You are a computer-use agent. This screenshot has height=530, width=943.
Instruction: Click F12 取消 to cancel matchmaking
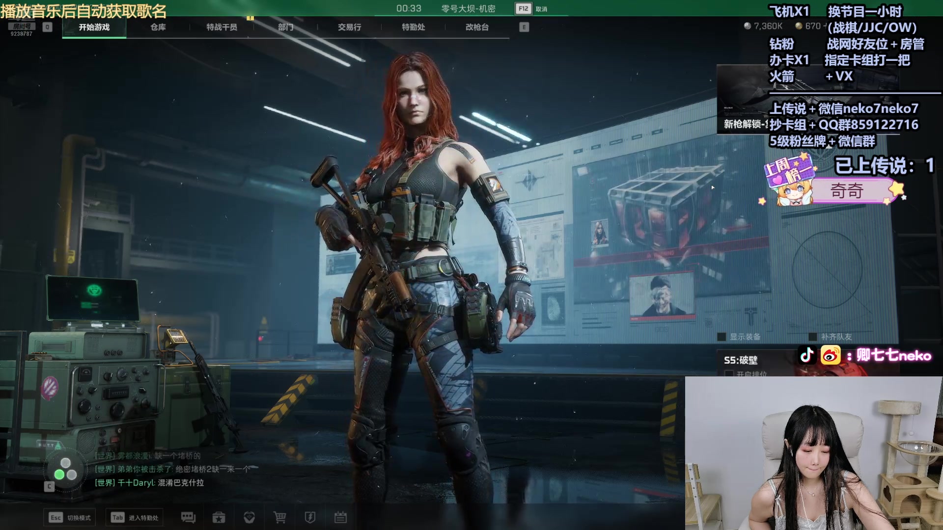coord(531,9)
